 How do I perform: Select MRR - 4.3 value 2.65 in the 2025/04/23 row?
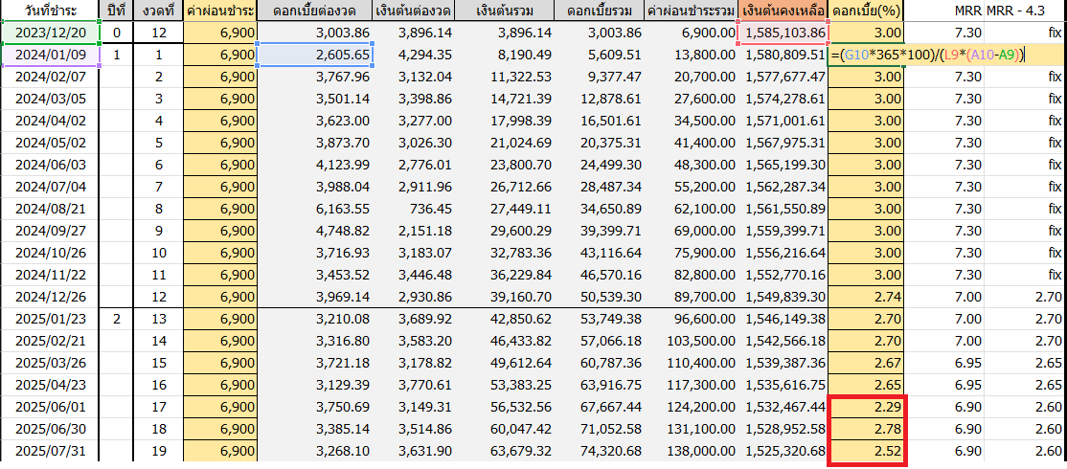(x=1026, y=385)
